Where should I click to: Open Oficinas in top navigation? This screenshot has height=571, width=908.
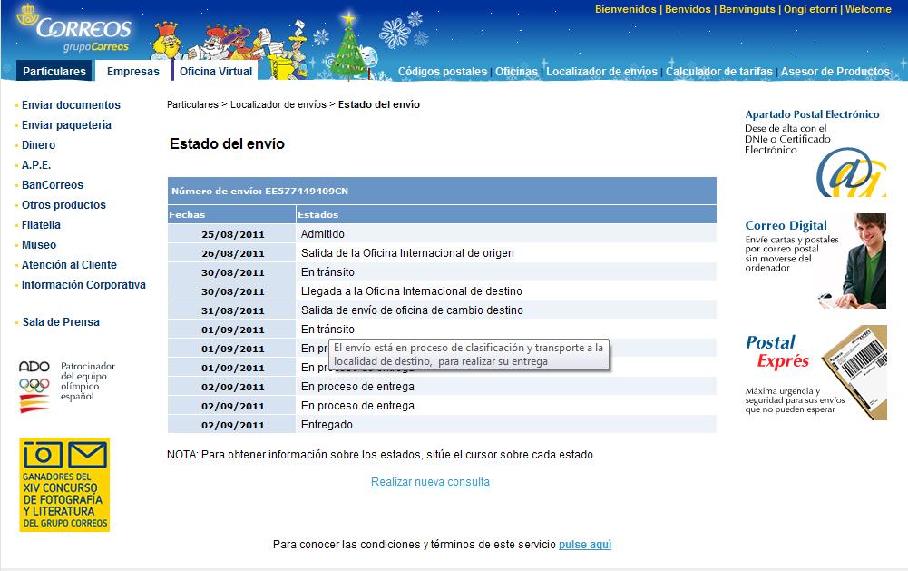(516, 72)
